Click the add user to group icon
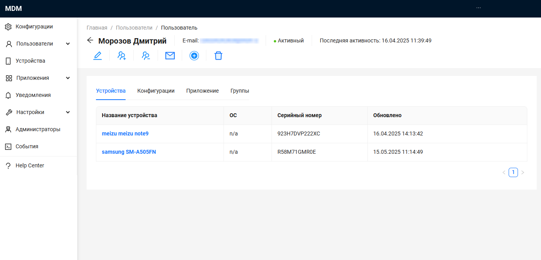The image size is (541, 260). click(x=122, y=56)
